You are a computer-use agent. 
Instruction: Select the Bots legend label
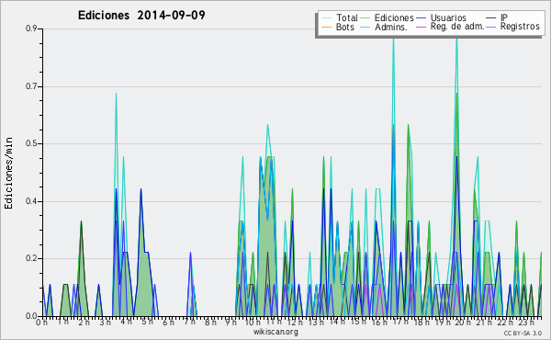point(344,27)
